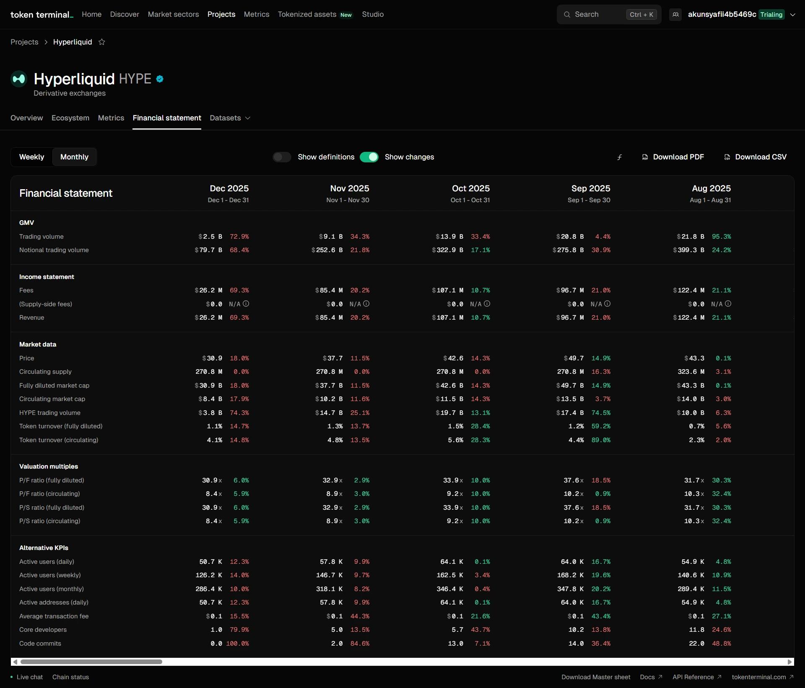Click the Download CSV file icon
Screen dimensions: 805x688
(x=727, y=157)
